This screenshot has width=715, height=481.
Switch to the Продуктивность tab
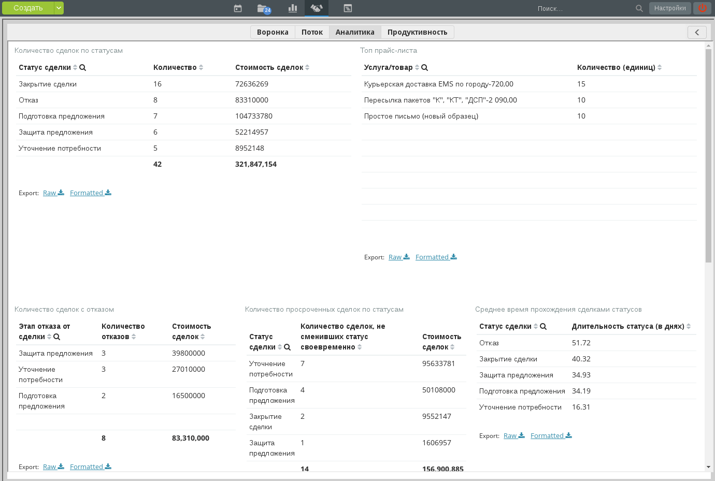pos(418,32)
